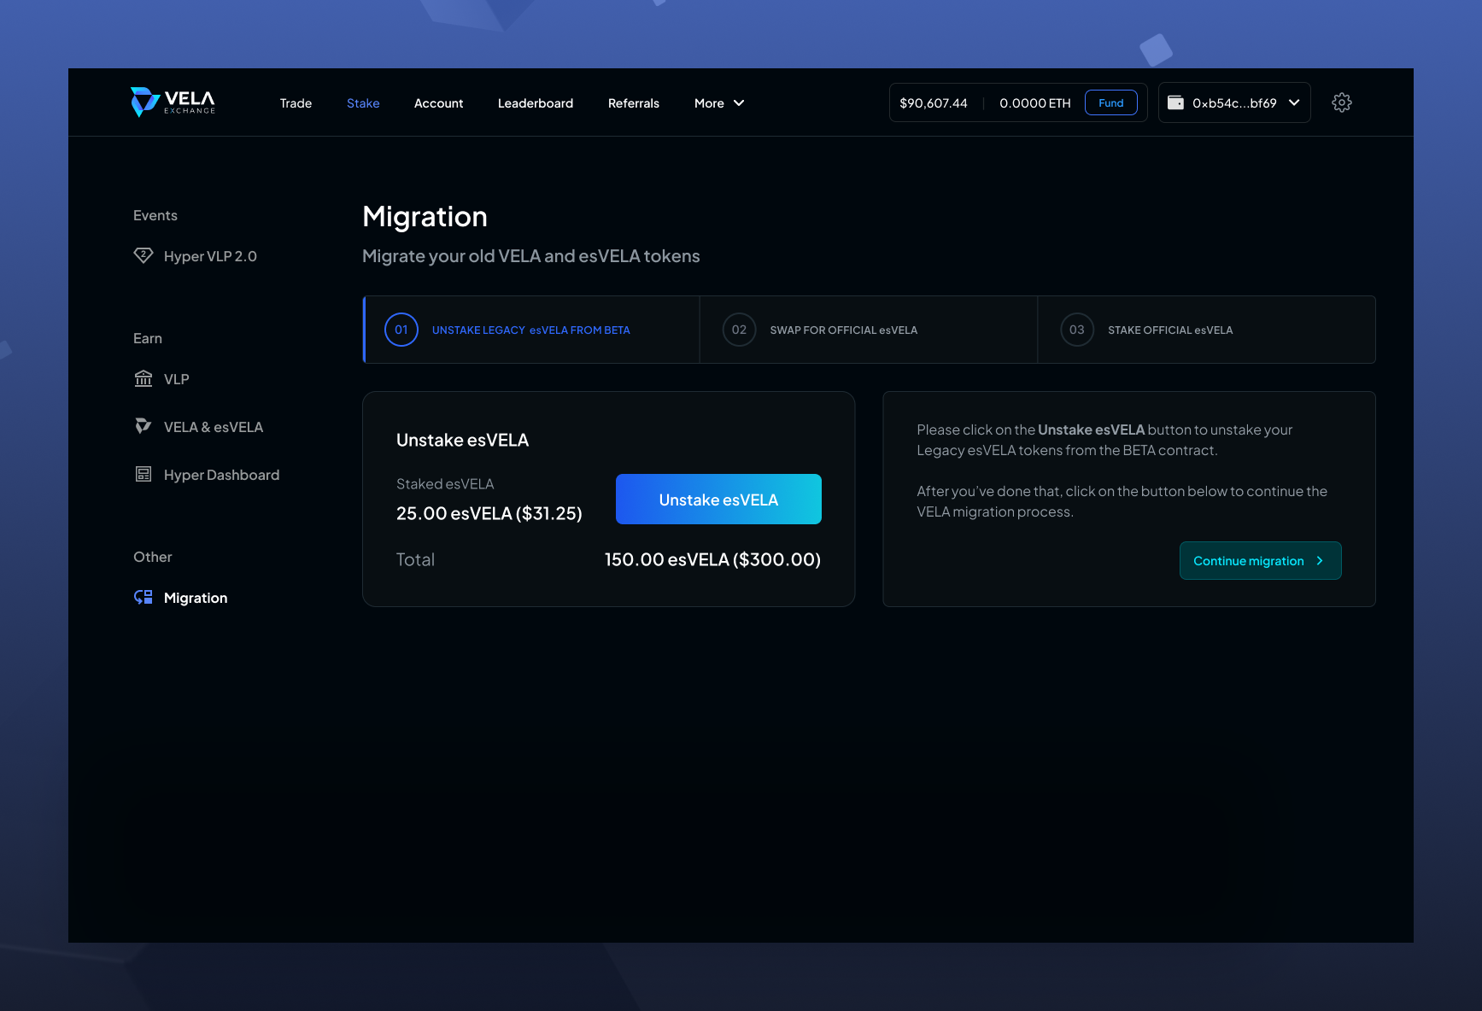Click the step 01 circle indicator
This screenshot has width=1482, height=1011.
point(401,329)
